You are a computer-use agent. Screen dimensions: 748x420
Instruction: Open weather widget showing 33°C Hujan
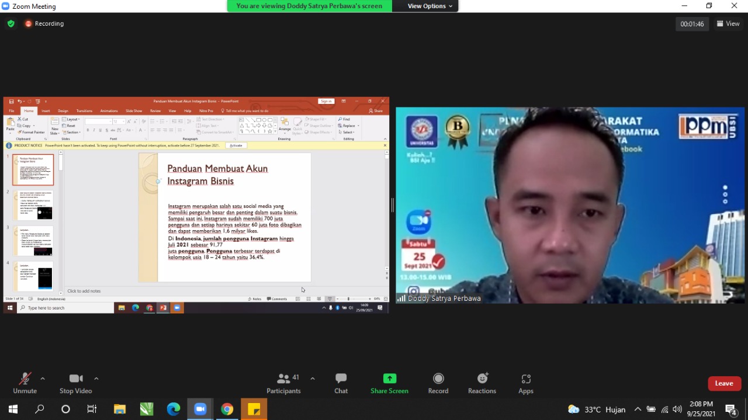(x=597, y=409)
